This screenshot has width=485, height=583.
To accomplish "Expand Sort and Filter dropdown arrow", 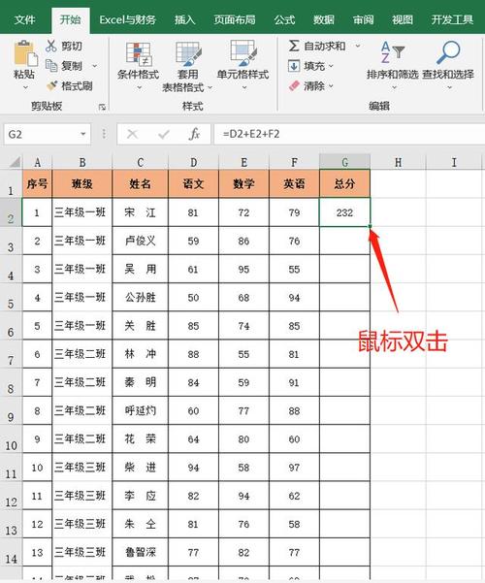I will tap(394, 87).
